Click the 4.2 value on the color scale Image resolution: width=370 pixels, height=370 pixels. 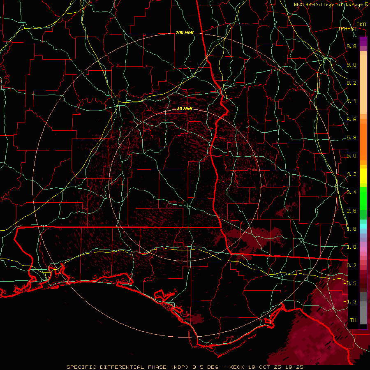(x=351, y=174)
